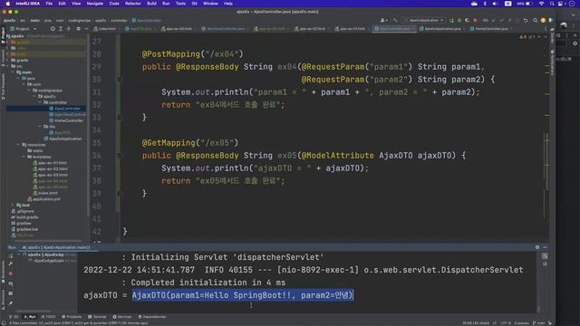Toggle scroll to end in console
580x326 pixels.
coord(545,264)
